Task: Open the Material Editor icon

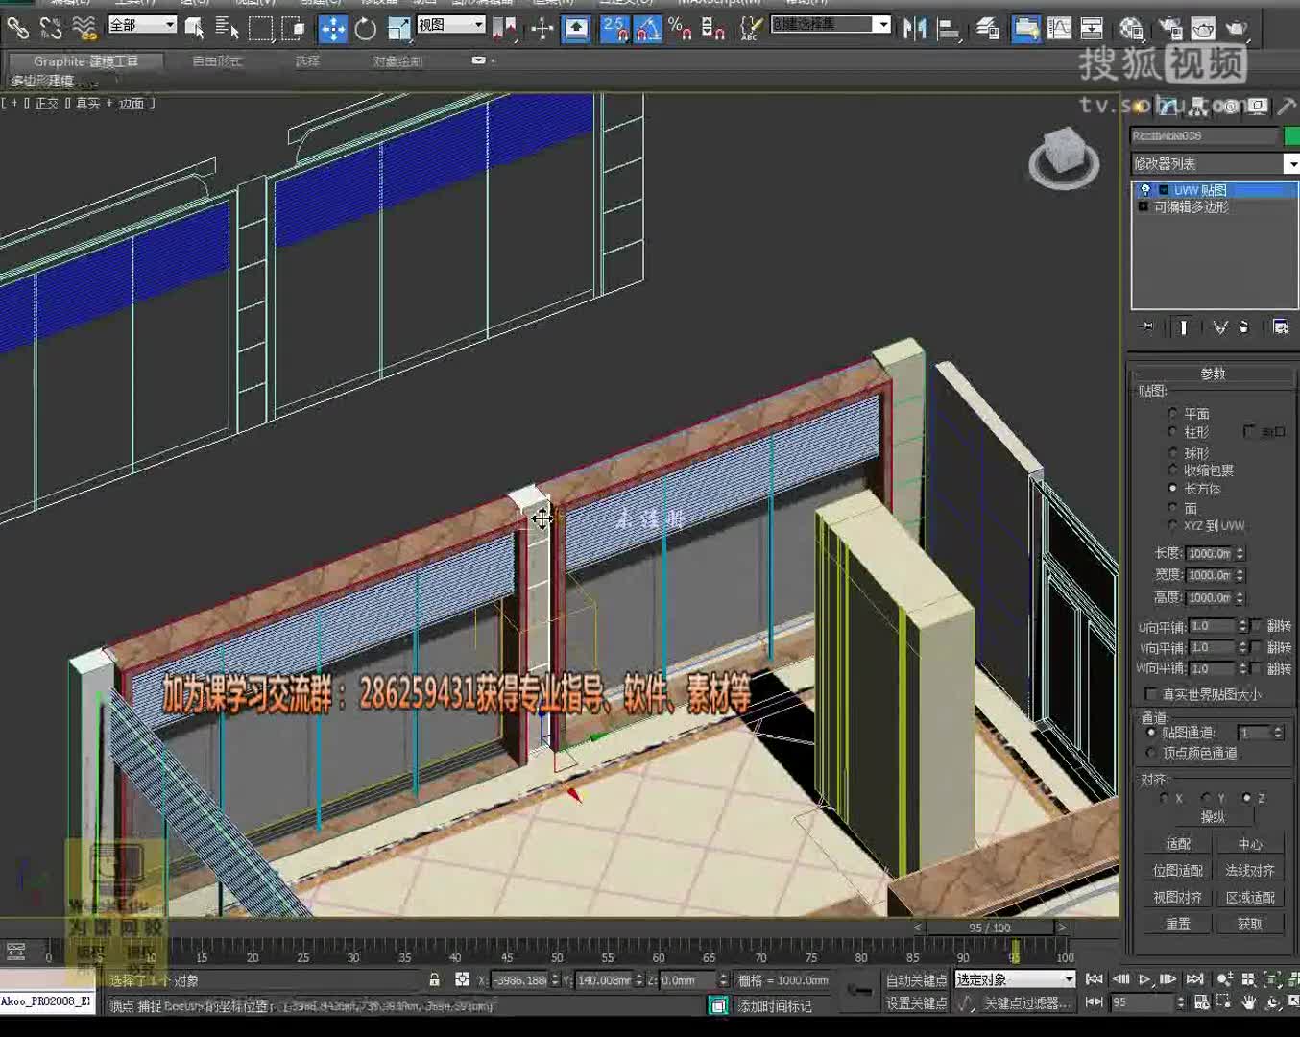Action: (1131, 28)
